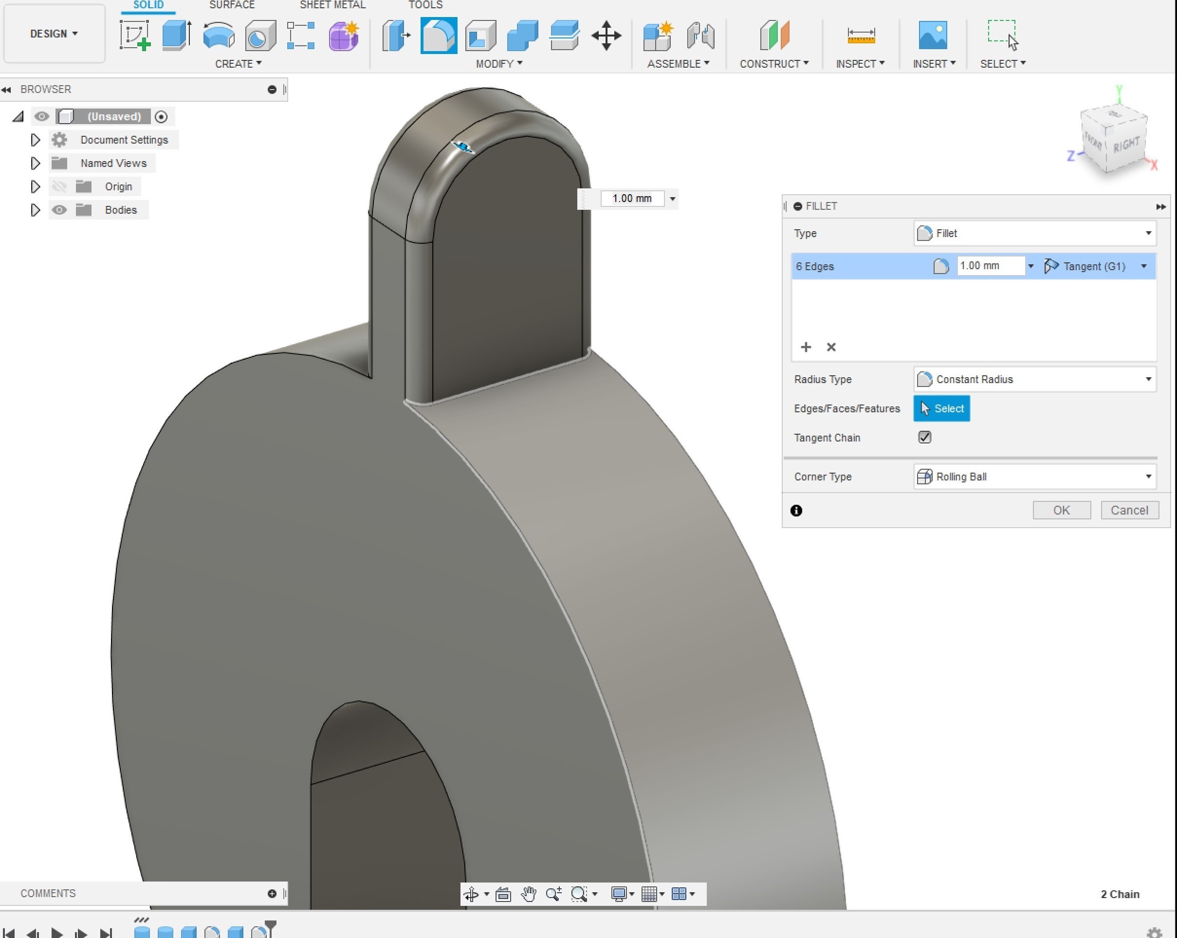Remove the selected fillet selection set

pyautogui.click(x=831, y=347)
